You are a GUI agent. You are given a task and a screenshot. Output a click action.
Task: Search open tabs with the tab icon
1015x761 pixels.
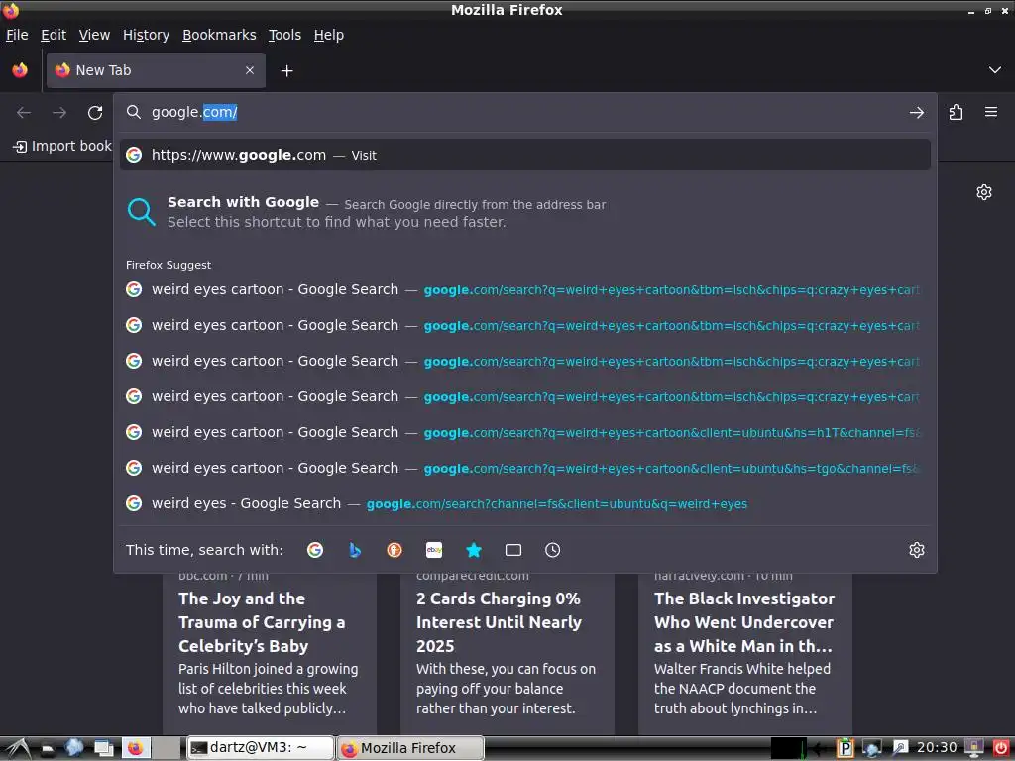pyautogui.click(x=513, y=550)
